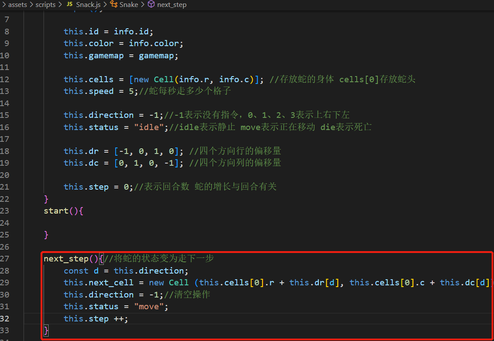Image resolution: width=494 pixels, height=341 pixels.
Task: Place cursor on const keyword on line 28
Action: pos(76,271)
